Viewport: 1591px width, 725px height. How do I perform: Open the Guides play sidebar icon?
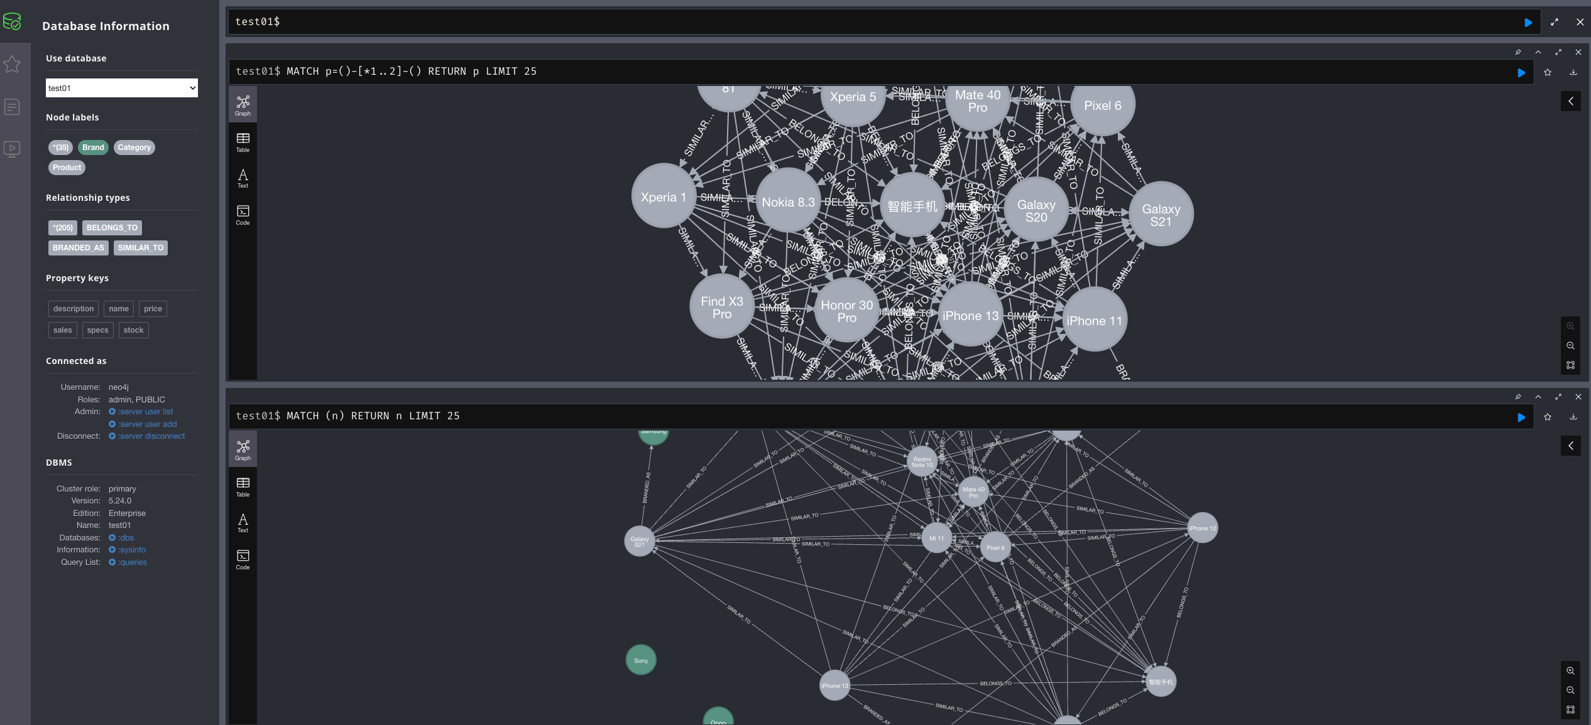point(12,149)
